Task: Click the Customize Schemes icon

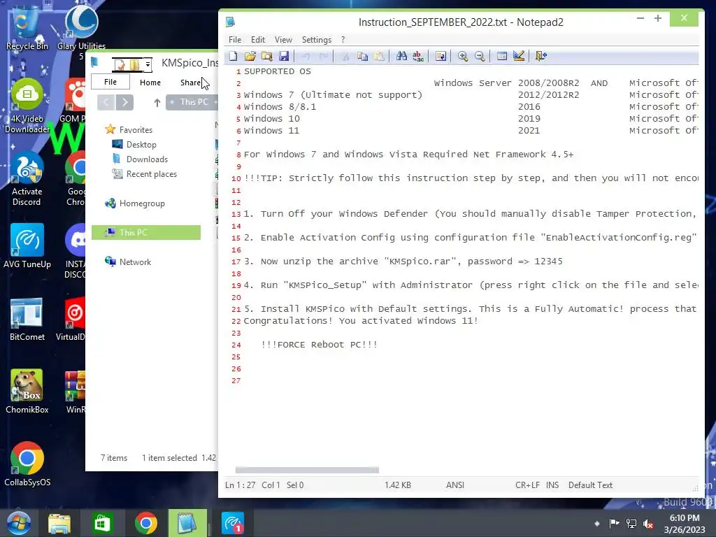Action: (x=519, y=56)
